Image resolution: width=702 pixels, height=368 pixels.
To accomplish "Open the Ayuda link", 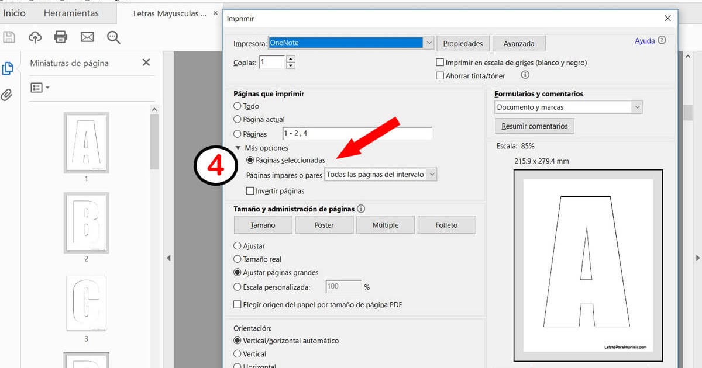I will pyautogui.click(x=645, y=41).
